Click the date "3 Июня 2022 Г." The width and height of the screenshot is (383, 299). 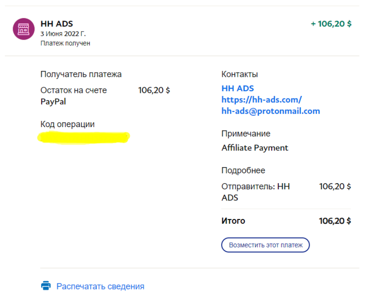pyautogui.click(x=63, y=34)
